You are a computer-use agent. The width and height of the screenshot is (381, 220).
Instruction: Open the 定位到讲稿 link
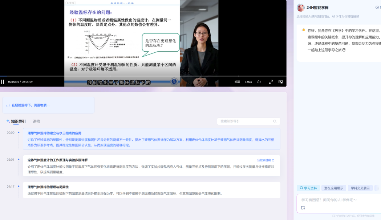(x=266, y=160)
